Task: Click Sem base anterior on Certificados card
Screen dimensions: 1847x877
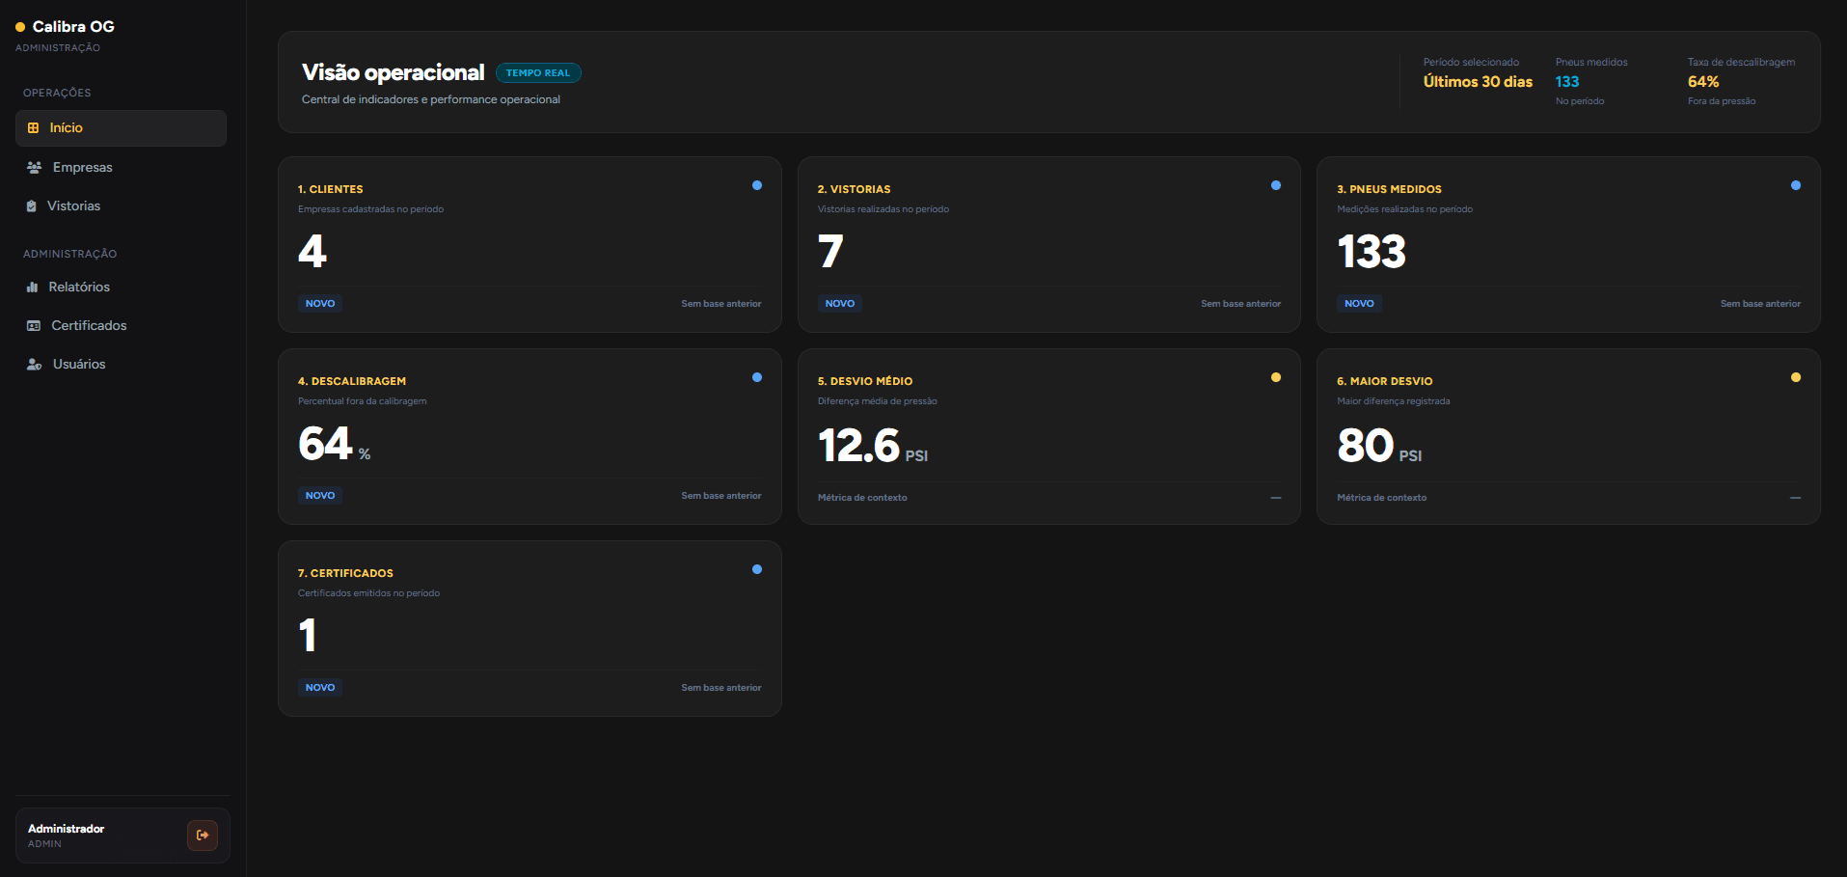Action: [721, 688]
